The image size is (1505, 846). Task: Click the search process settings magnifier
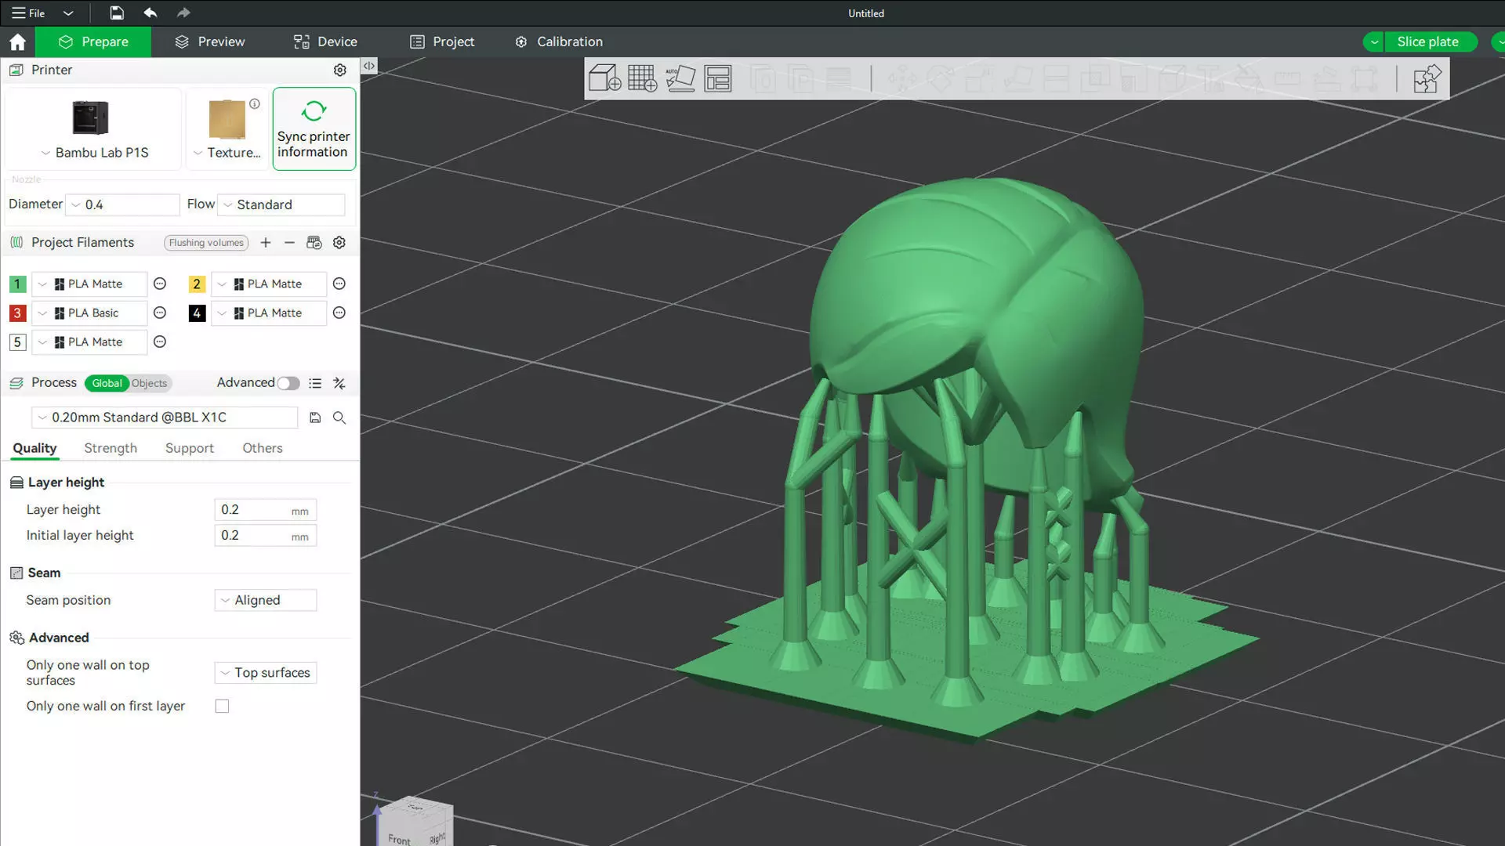[339, 418]
